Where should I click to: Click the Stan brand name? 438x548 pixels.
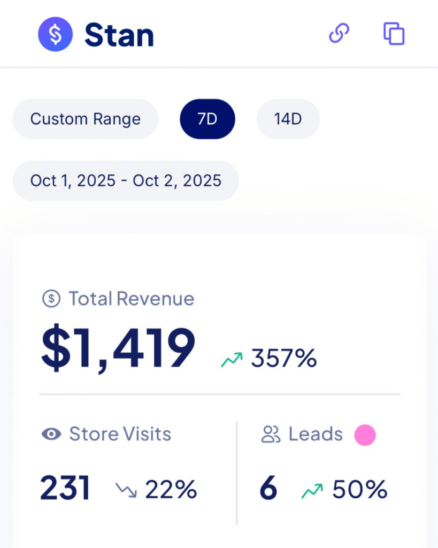119,35
